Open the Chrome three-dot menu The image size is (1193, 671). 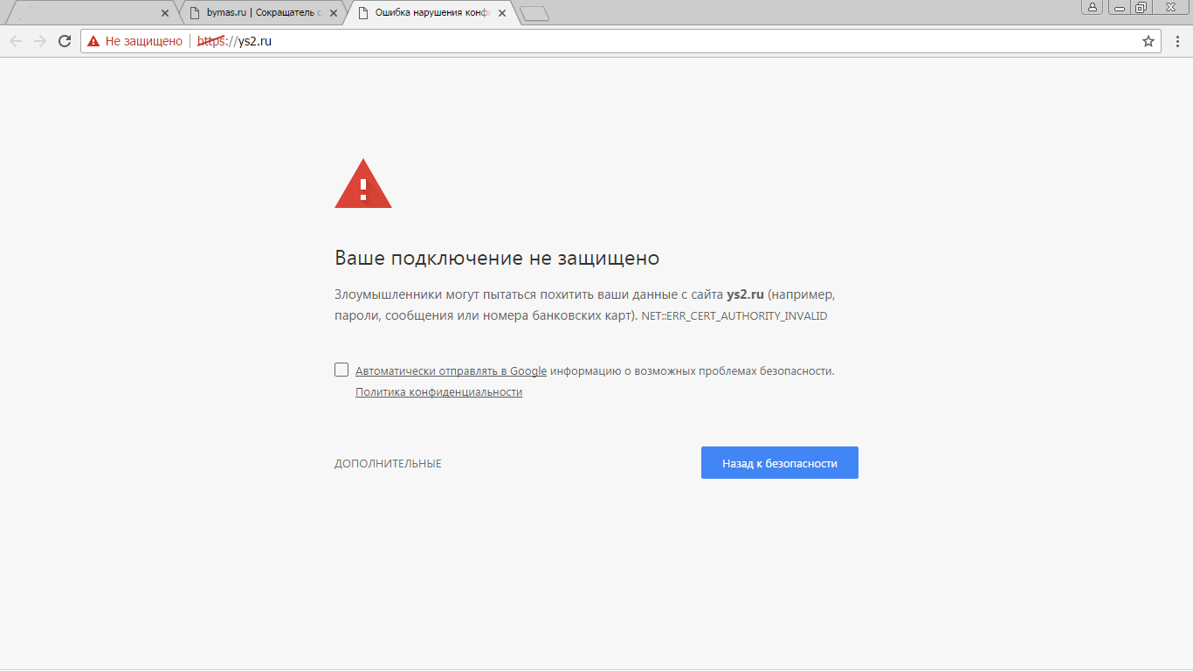click(1176, 41)
